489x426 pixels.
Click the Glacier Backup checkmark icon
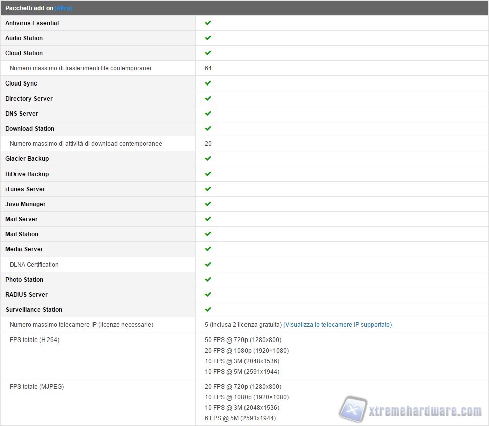click(208, 159)
